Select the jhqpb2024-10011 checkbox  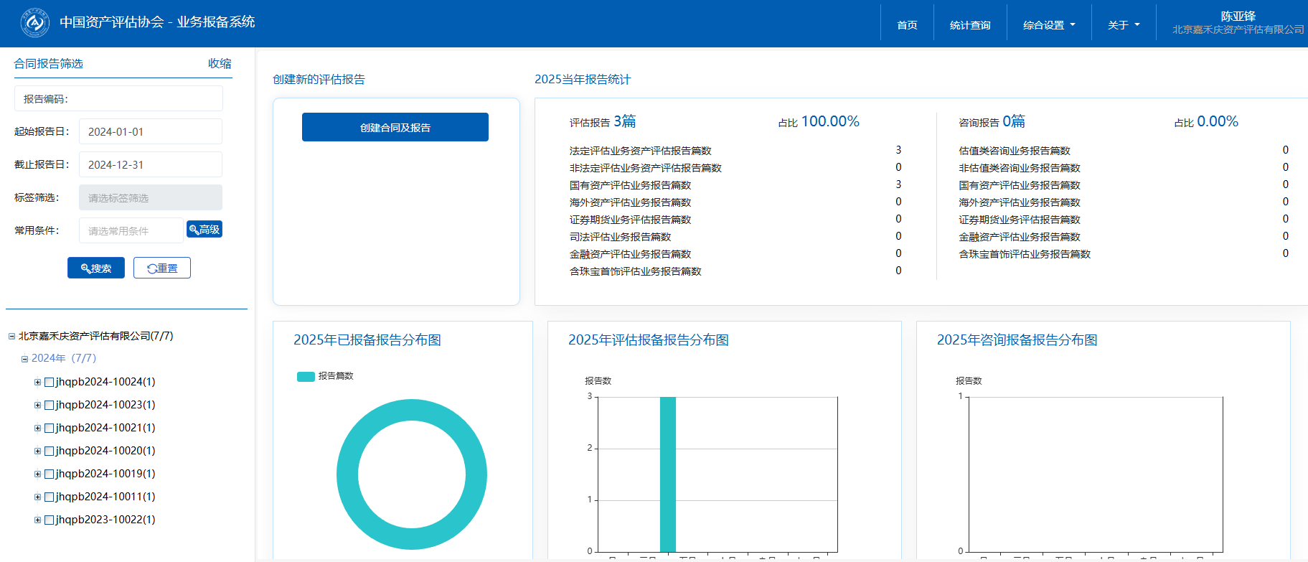pyautogui.click(x=50, y=497)
